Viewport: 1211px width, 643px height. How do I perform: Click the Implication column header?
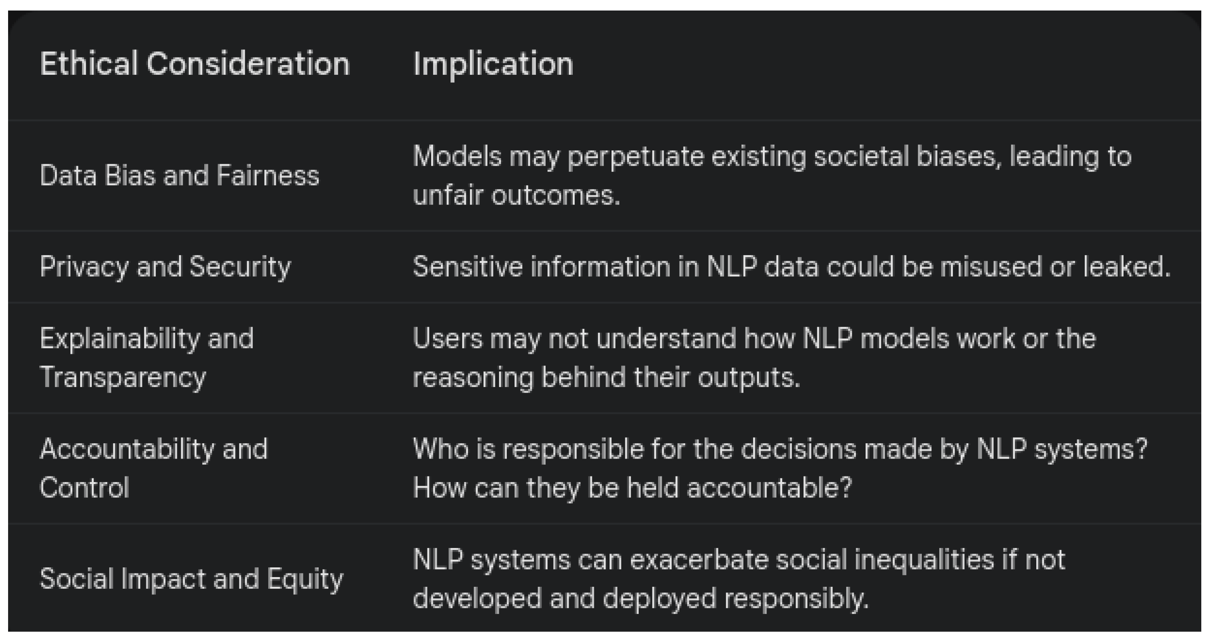(x=493, y=63)
